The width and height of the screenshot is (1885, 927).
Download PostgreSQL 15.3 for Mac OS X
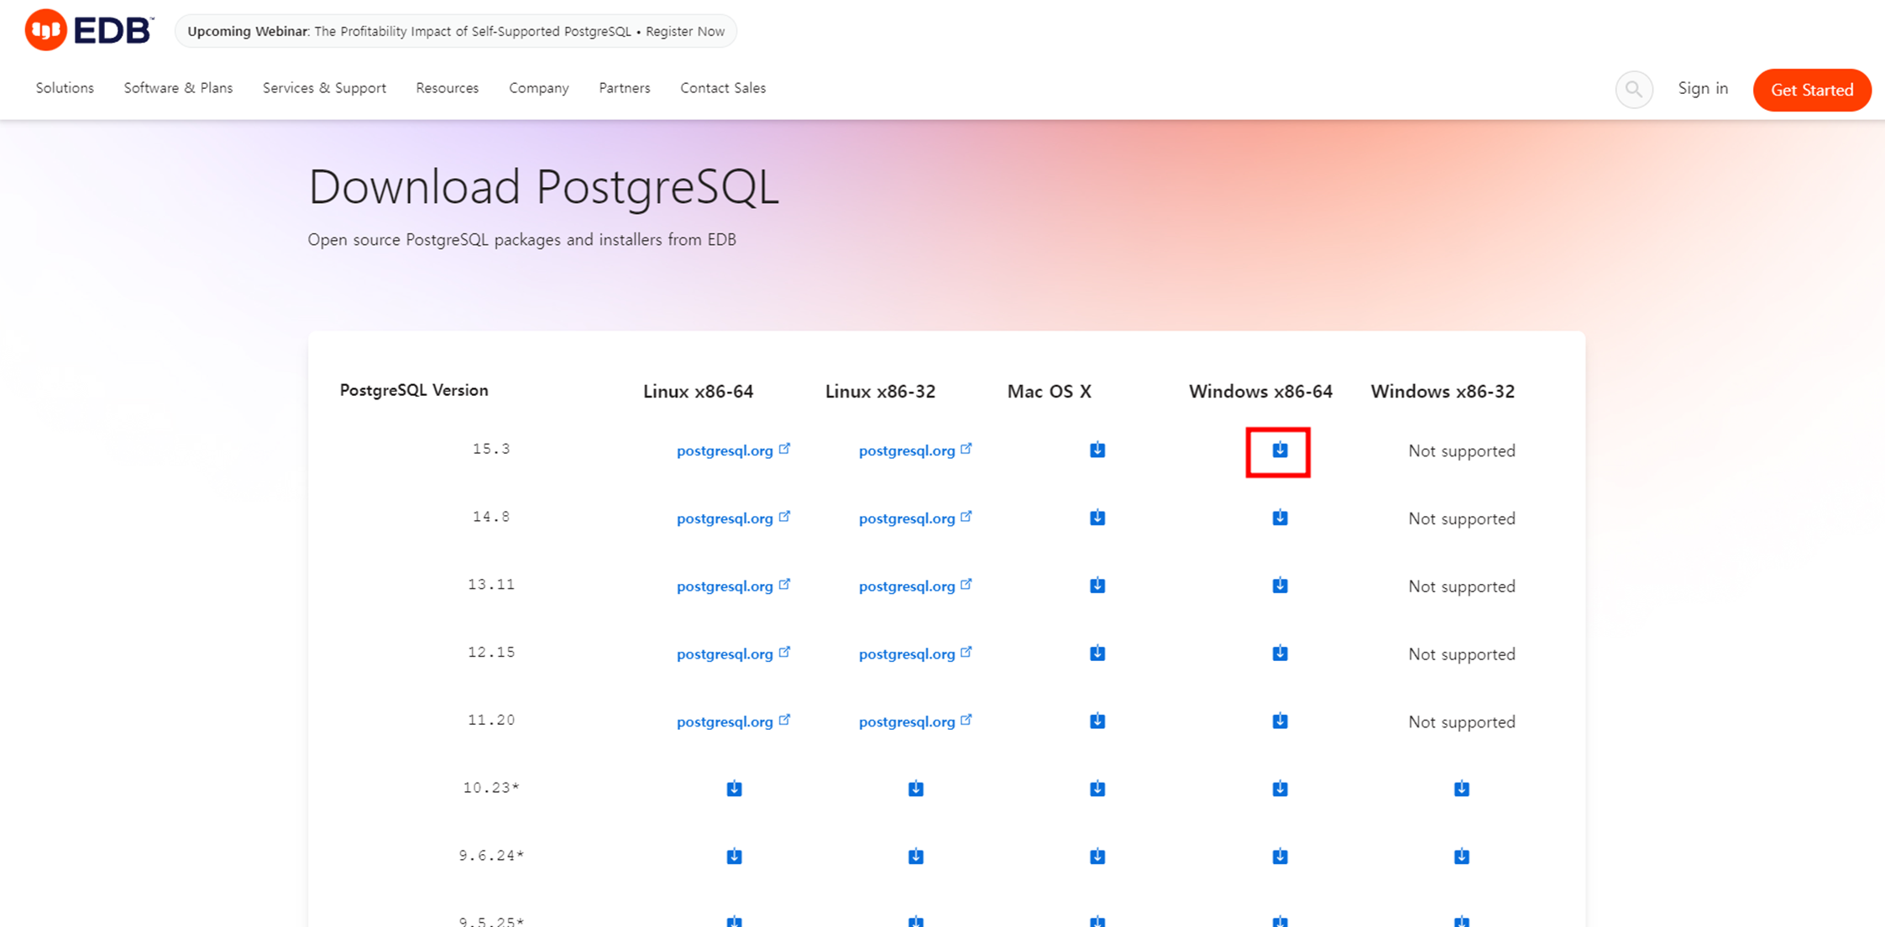point(1097,450)
